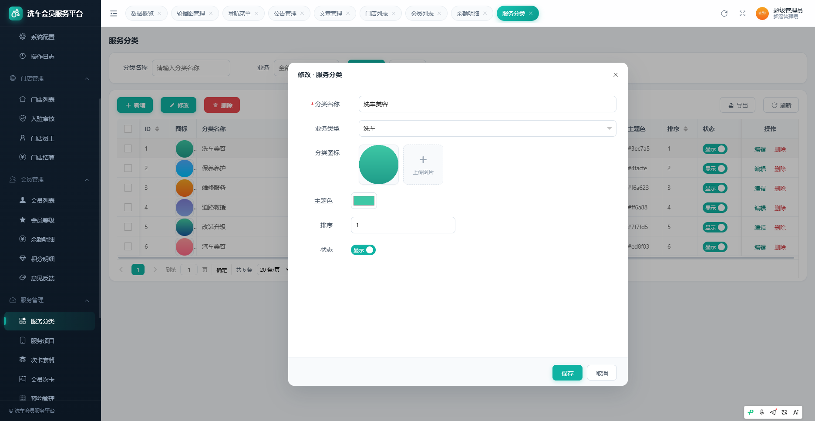Collapse the 门店管理 sidebar group
The height and width of the screenshot is (421, 815).
[51, 78]
